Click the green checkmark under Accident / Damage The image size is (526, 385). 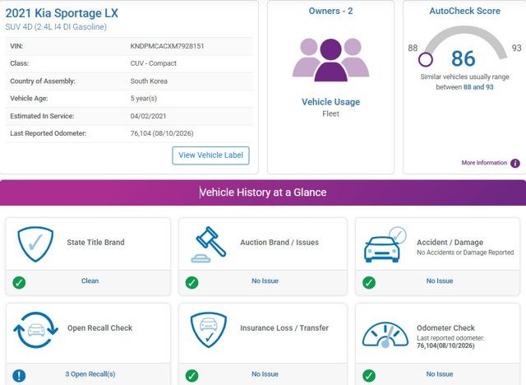pos(369,283)
